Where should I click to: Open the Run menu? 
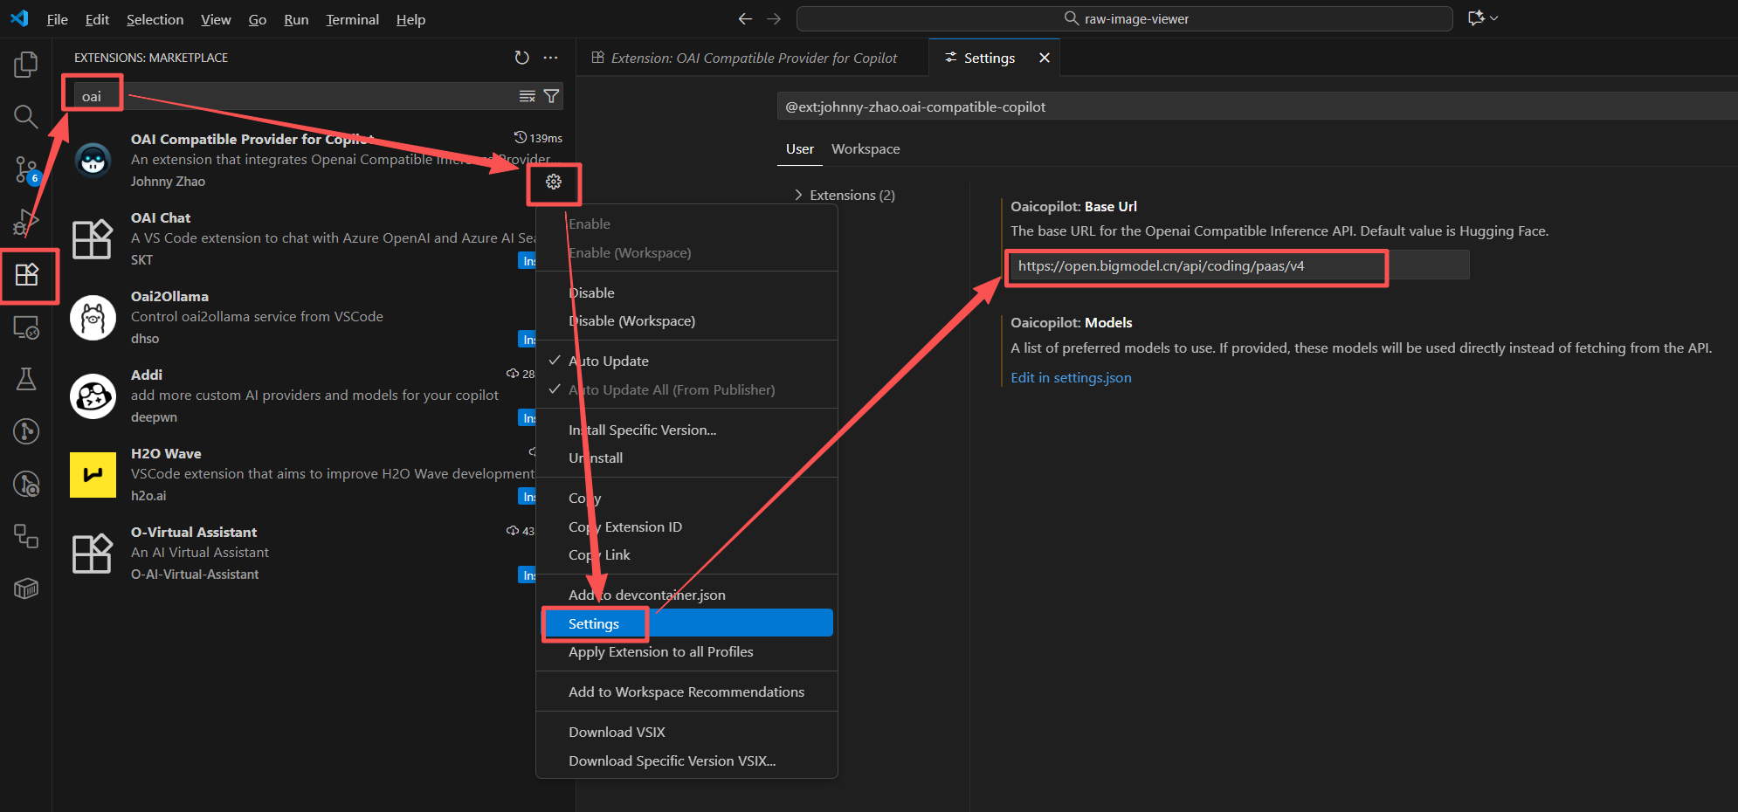pos(296,19)
